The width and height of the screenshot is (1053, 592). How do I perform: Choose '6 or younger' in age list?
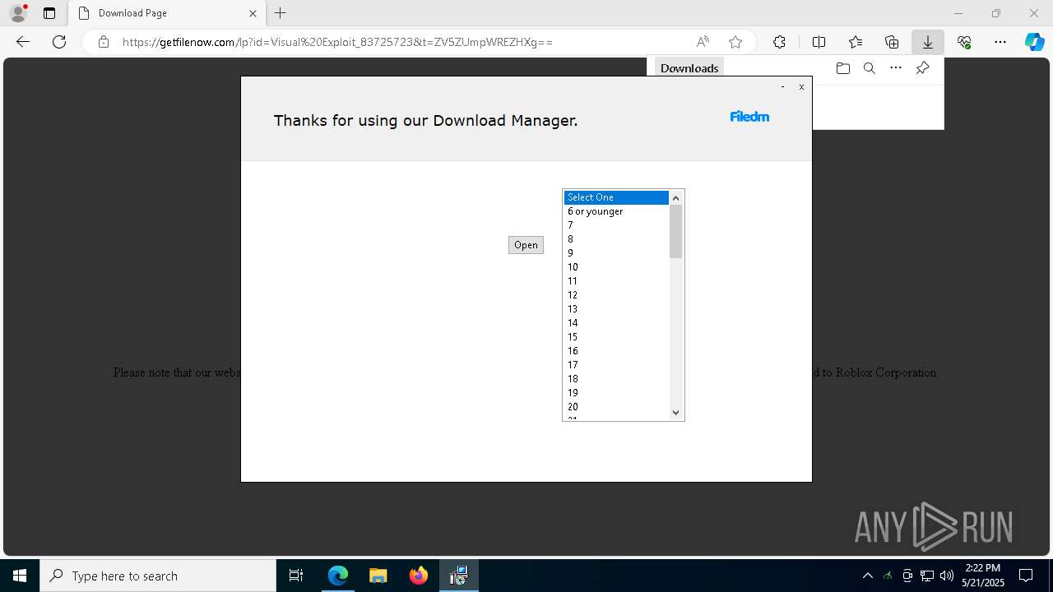coord(616,211)
